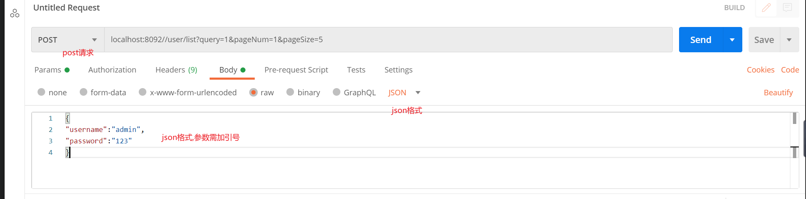
Task: Click the blue Send button
Action: click(x=701, y=40)
